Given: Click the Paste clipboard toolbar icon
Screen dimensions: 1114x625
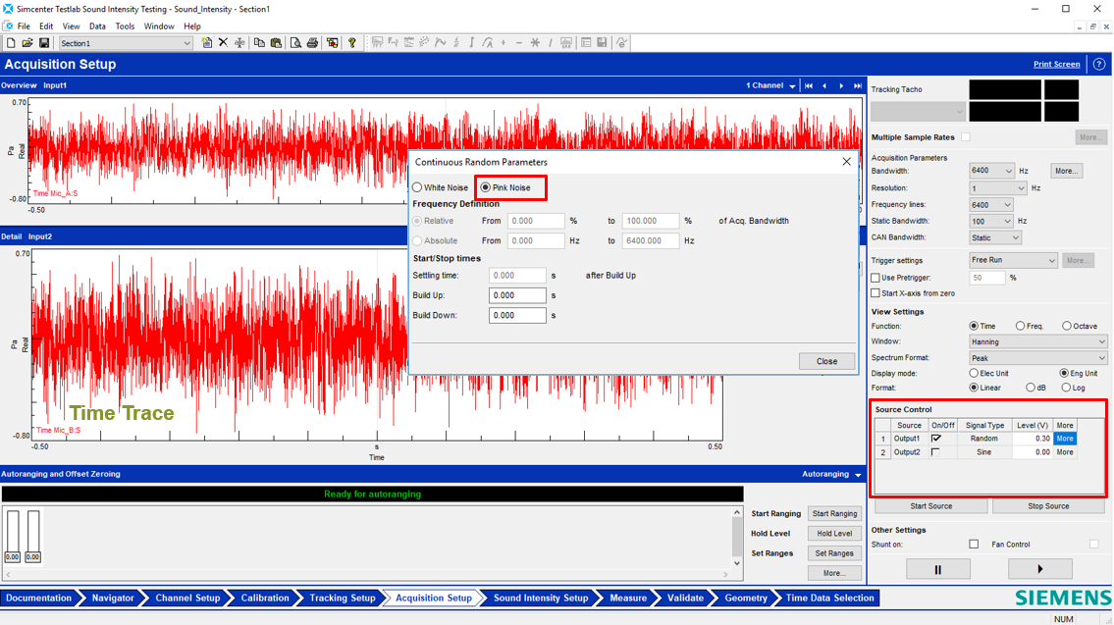Looking at the screenshot, I should (x=276, y=43).
